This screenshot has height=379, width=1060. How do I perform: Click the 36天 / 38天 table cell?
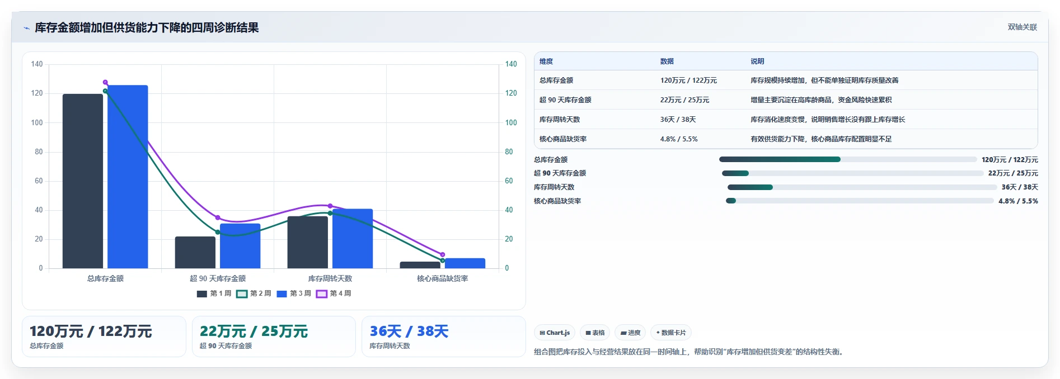click(x=678, y=120)
